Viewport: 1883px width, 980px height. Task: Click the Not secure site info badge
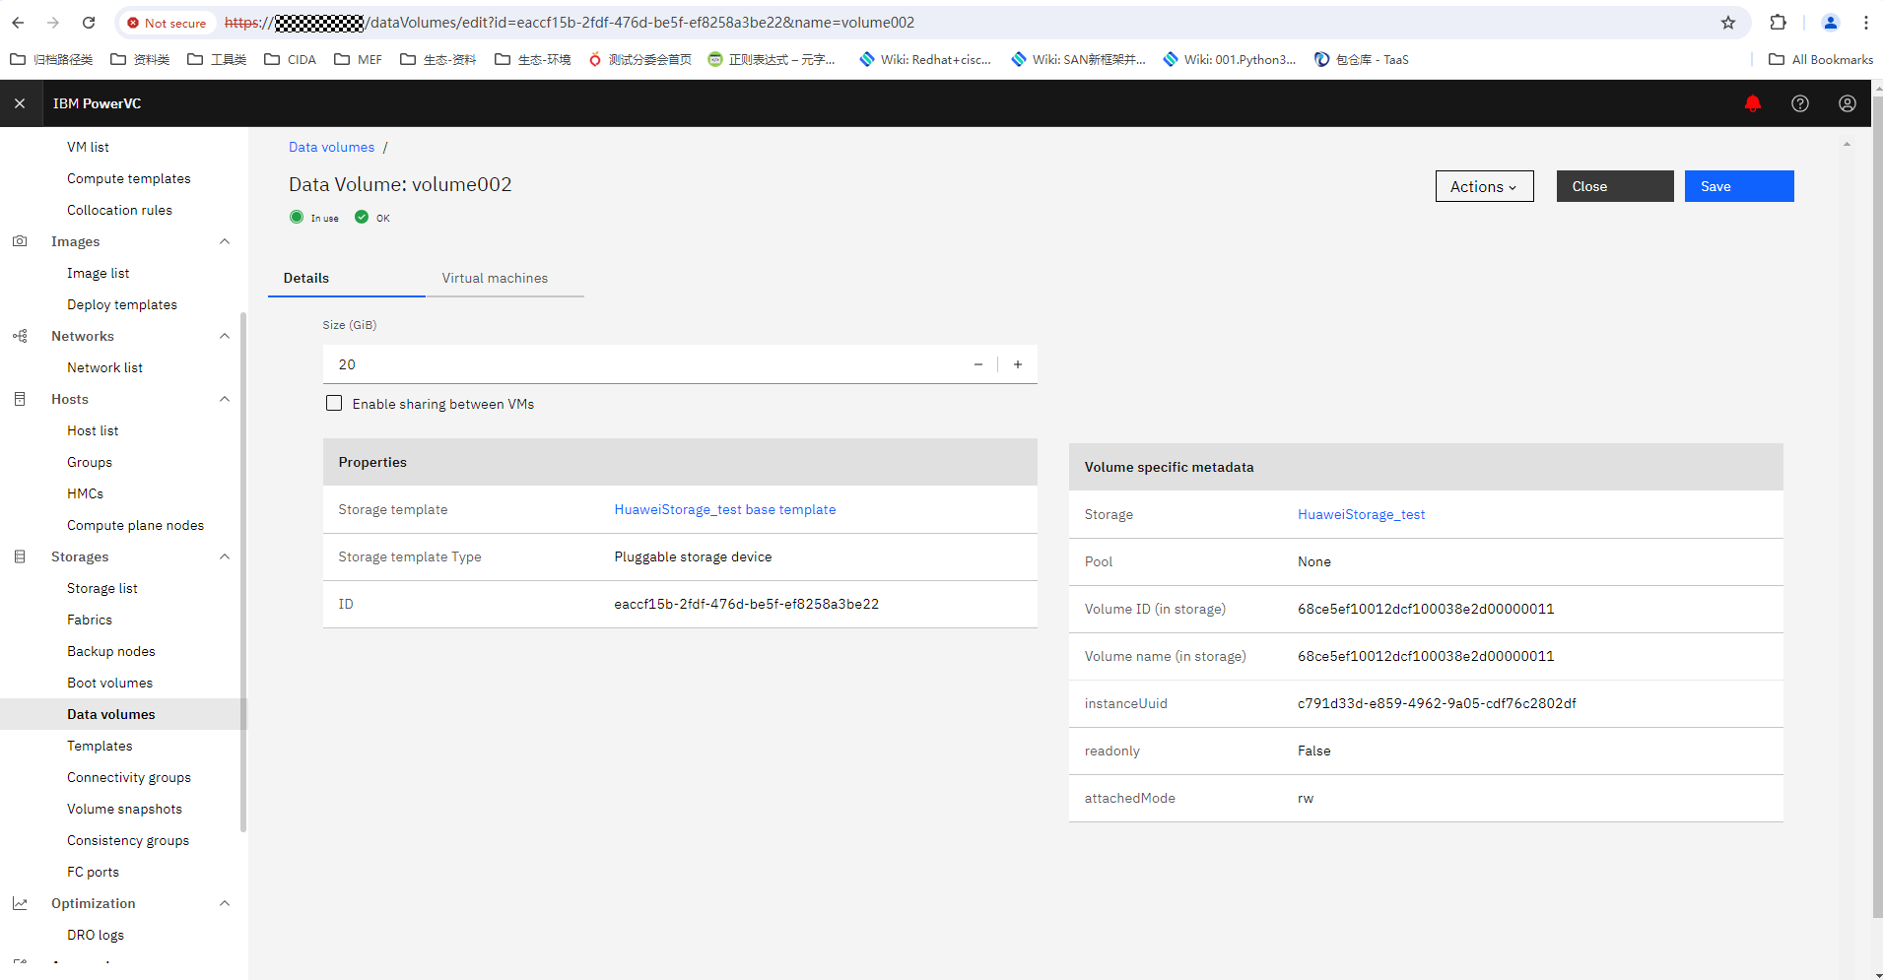167,23
